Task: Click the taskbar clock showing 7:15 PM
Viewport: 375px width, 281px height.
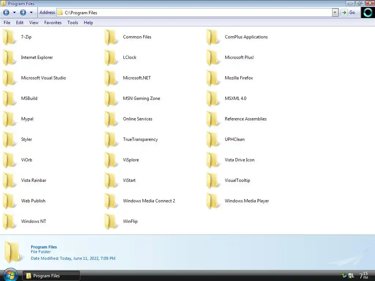Action: click(364, 276)
